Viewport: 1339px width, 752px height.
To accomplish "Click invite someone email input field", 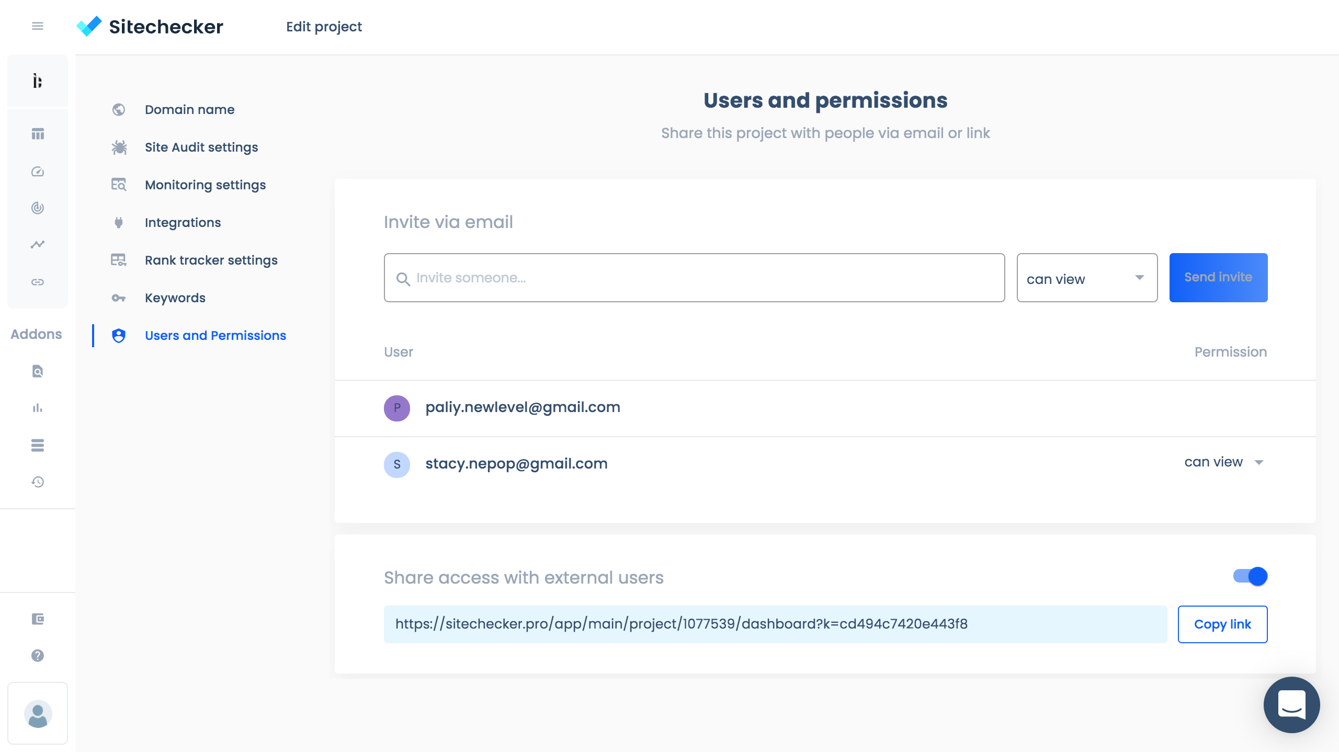I will click(694, 278).
